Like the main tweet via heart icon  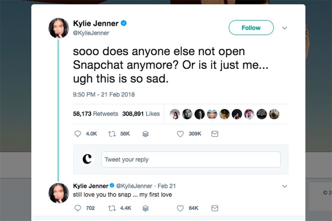[x=180, y=134]
